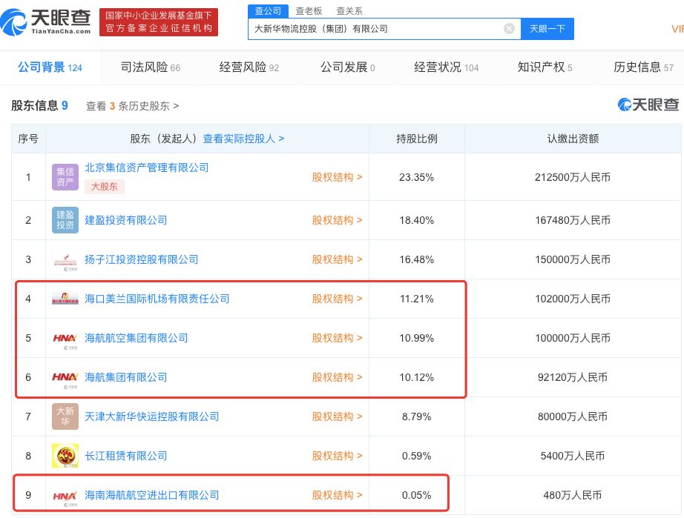Open 建盈投资有限公司 link

tap(125, 220)
